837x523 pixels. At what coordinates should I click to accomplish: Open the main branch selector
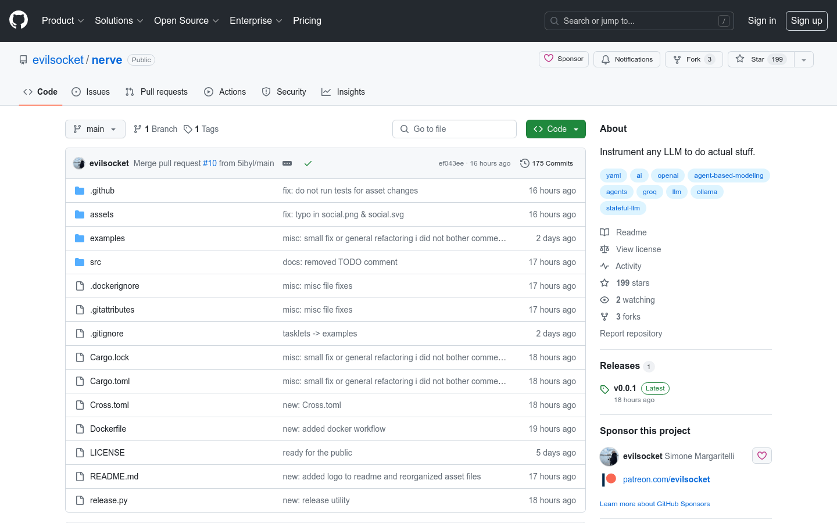point(95,129)
